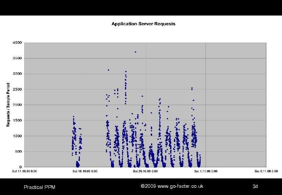The image size is (282, 195).
Task: Click the y-axis value 4000
Action: coord(17,43)
